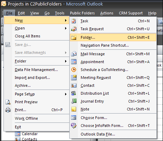The height and width of the screenshot is (141, 163).
Task: Open the Tools menu in menu bar
Action: 60,13
